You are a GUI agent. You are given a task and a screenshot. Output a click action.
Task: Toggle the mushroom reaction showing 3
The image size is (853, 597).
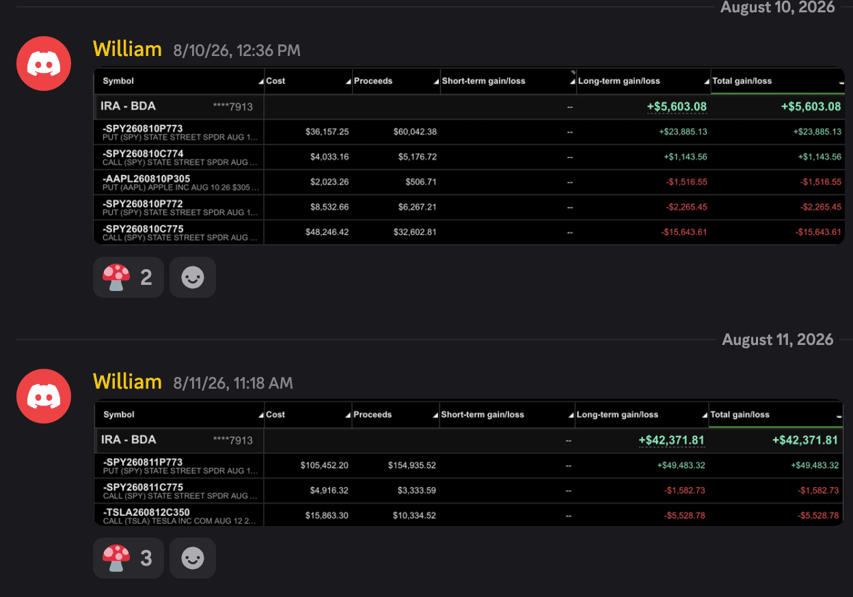(128, 558)
